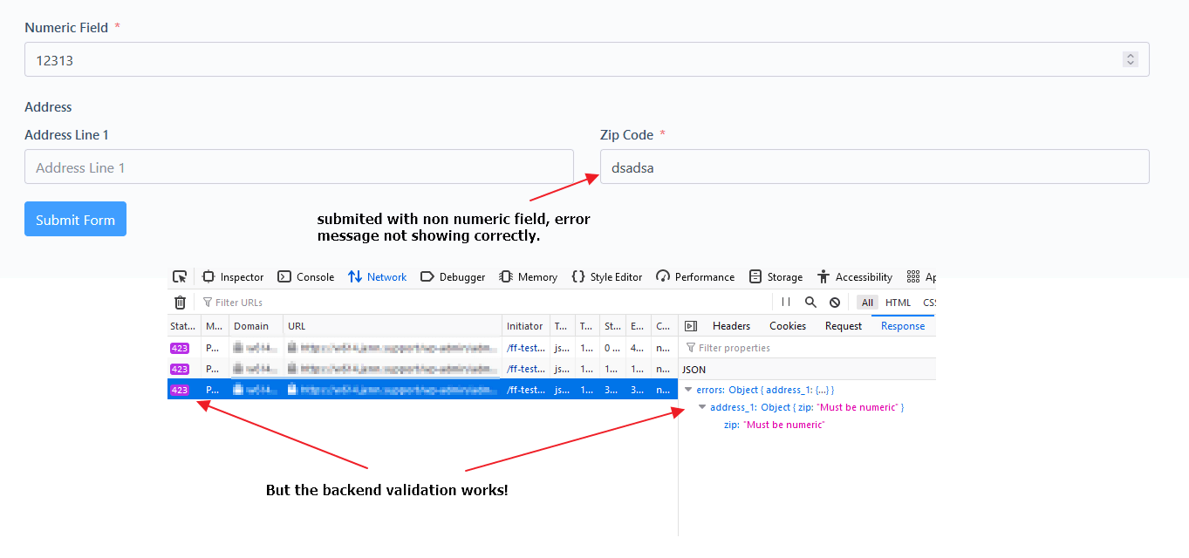Click the Numeric Field spinner control
1189x558 pixels.
[1131, 58]
